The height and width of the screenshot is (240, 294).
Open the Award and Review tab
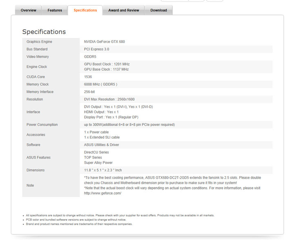pos(124,10)
